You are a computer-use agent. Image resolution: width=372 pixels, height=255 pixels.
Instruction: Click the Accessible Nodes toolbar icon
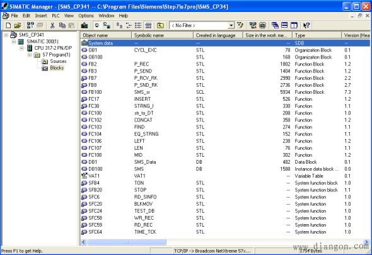pos(30,25)
